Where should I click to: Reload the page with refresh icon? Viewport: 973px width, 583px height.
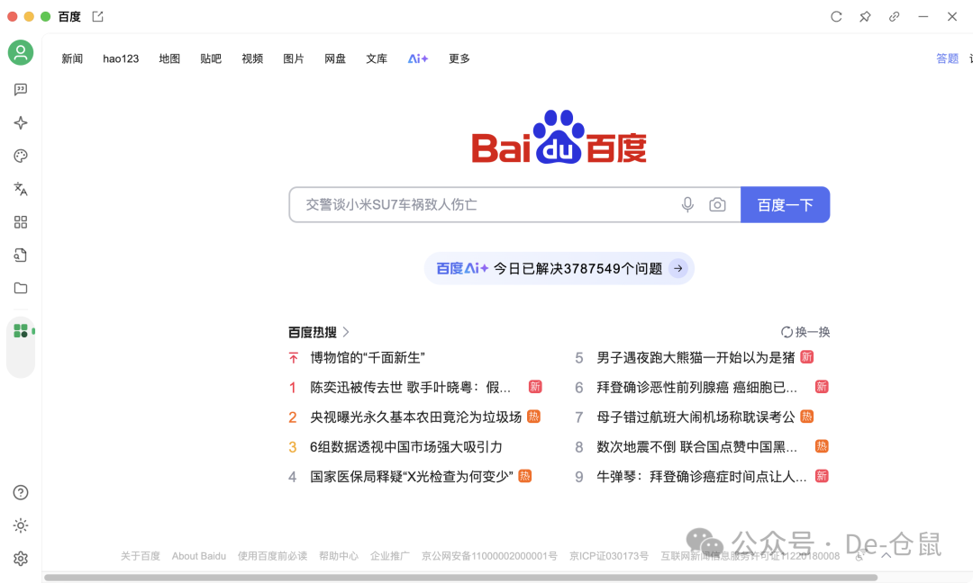pos(836,17)
